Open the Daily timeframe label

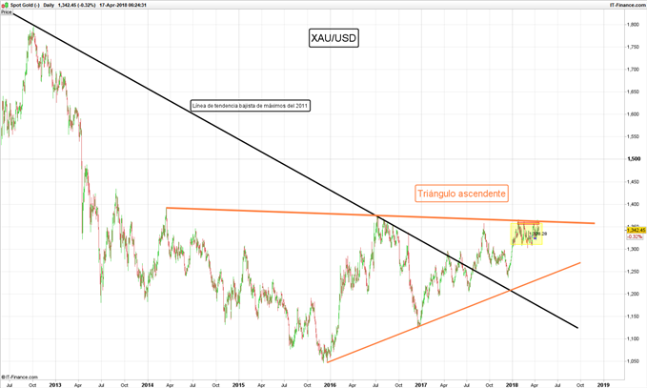[49, 5]
